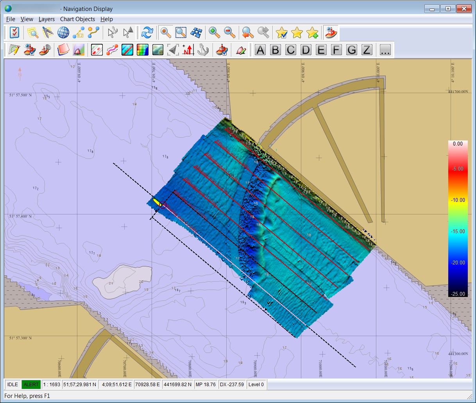Select the zoom in magnifier
Viewport: 476px width, 403px height.
point(215,33)
